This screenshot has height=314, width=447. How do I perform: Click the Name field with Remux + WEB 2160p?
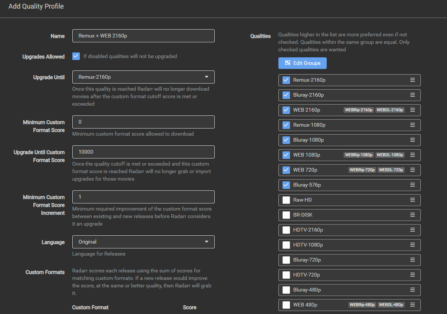(143, 36)
